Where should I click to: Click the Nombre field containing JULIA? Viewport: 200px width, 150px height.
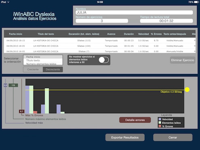tap(134, 13)
